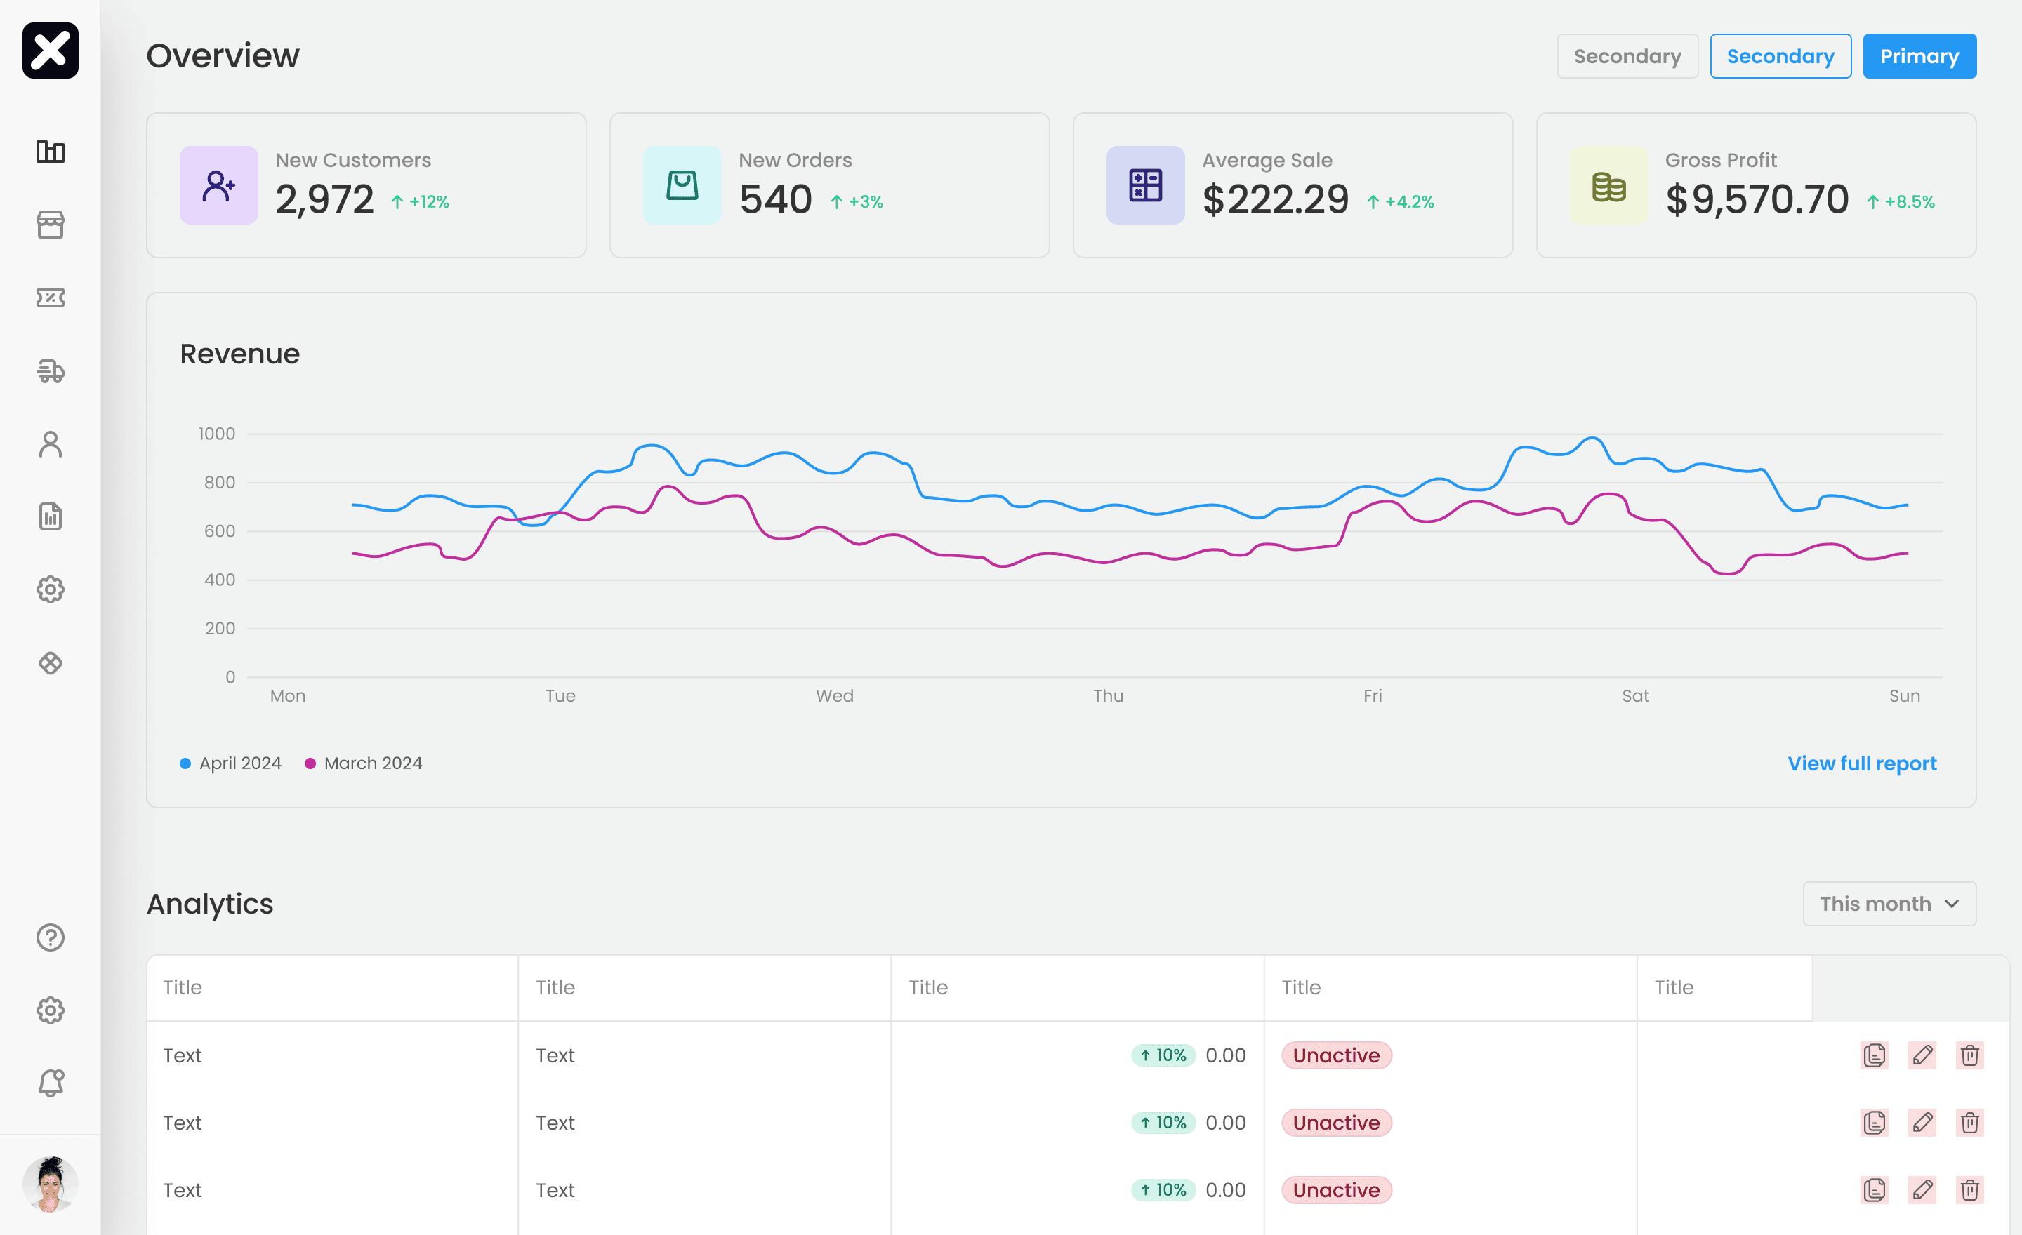Open the lower settings gear icon
The width and height of the screenshot is (2022, 1235).
click(x=50, y=1010)
